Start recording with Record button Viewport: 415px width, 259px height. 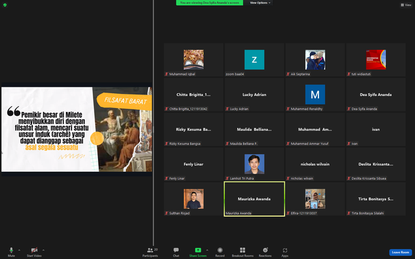tap(220, 252)
